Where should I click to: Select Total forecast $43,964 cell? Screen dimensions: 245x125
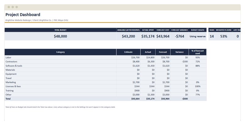point(163,99)
